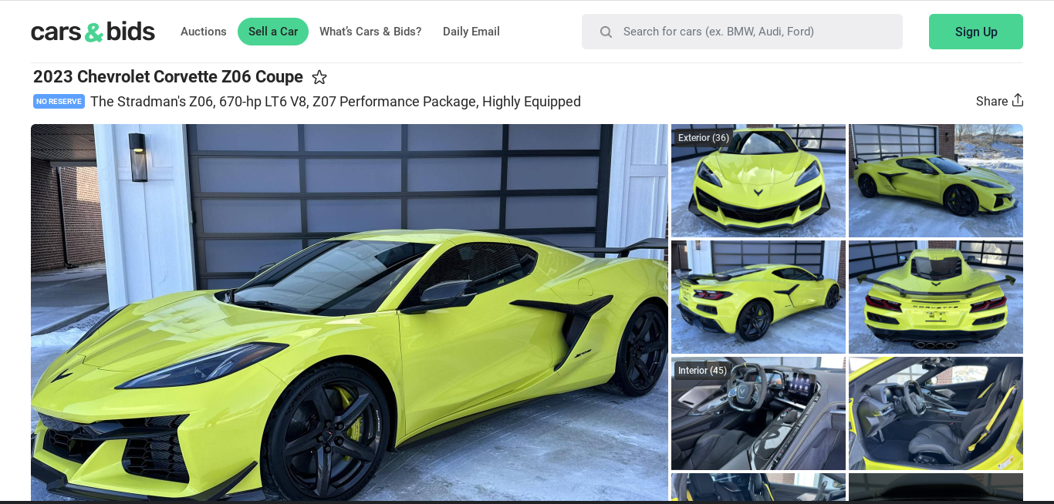Click the Sell a Car button
The height and width of the screenshot is (504, 1054).
[x=273, y=32]
